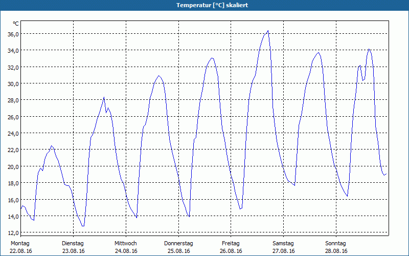Click the Mittwoch day label

point(125,244)
